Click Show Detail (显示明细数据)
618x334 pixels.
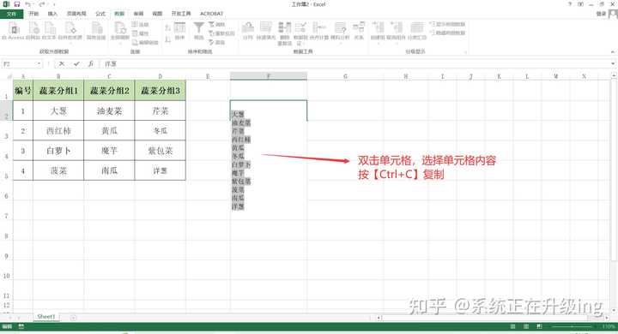448,24
